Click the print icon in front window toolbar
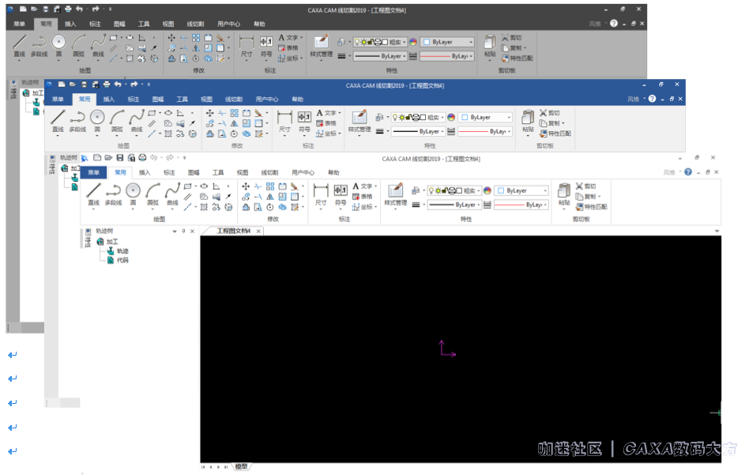 142,158
